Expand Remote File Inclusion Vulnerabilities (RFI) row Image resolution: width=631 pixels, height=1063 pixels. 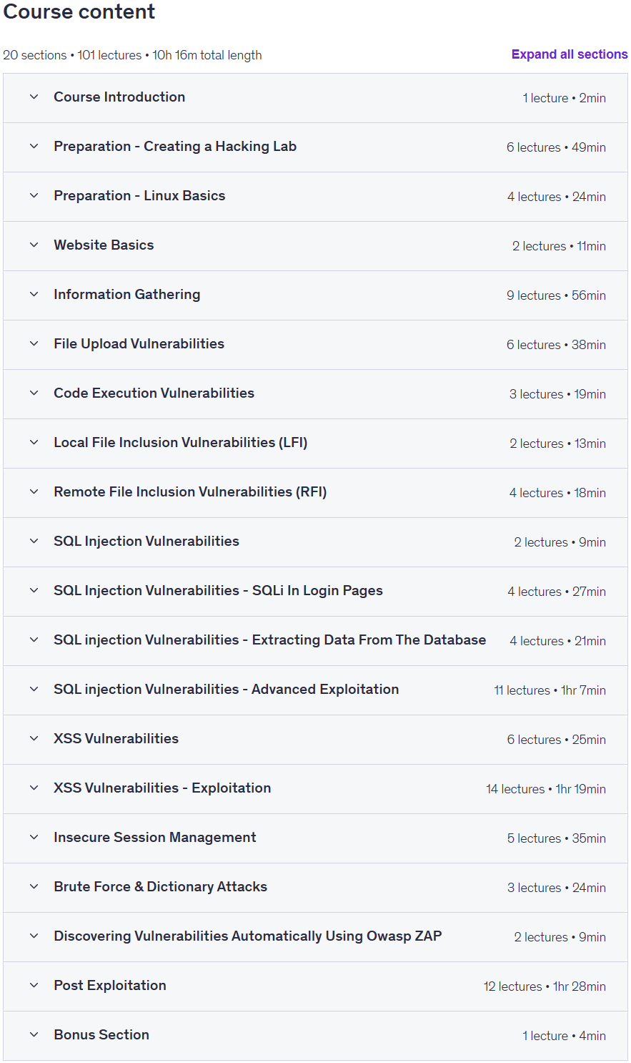click(x=315, y=493)
